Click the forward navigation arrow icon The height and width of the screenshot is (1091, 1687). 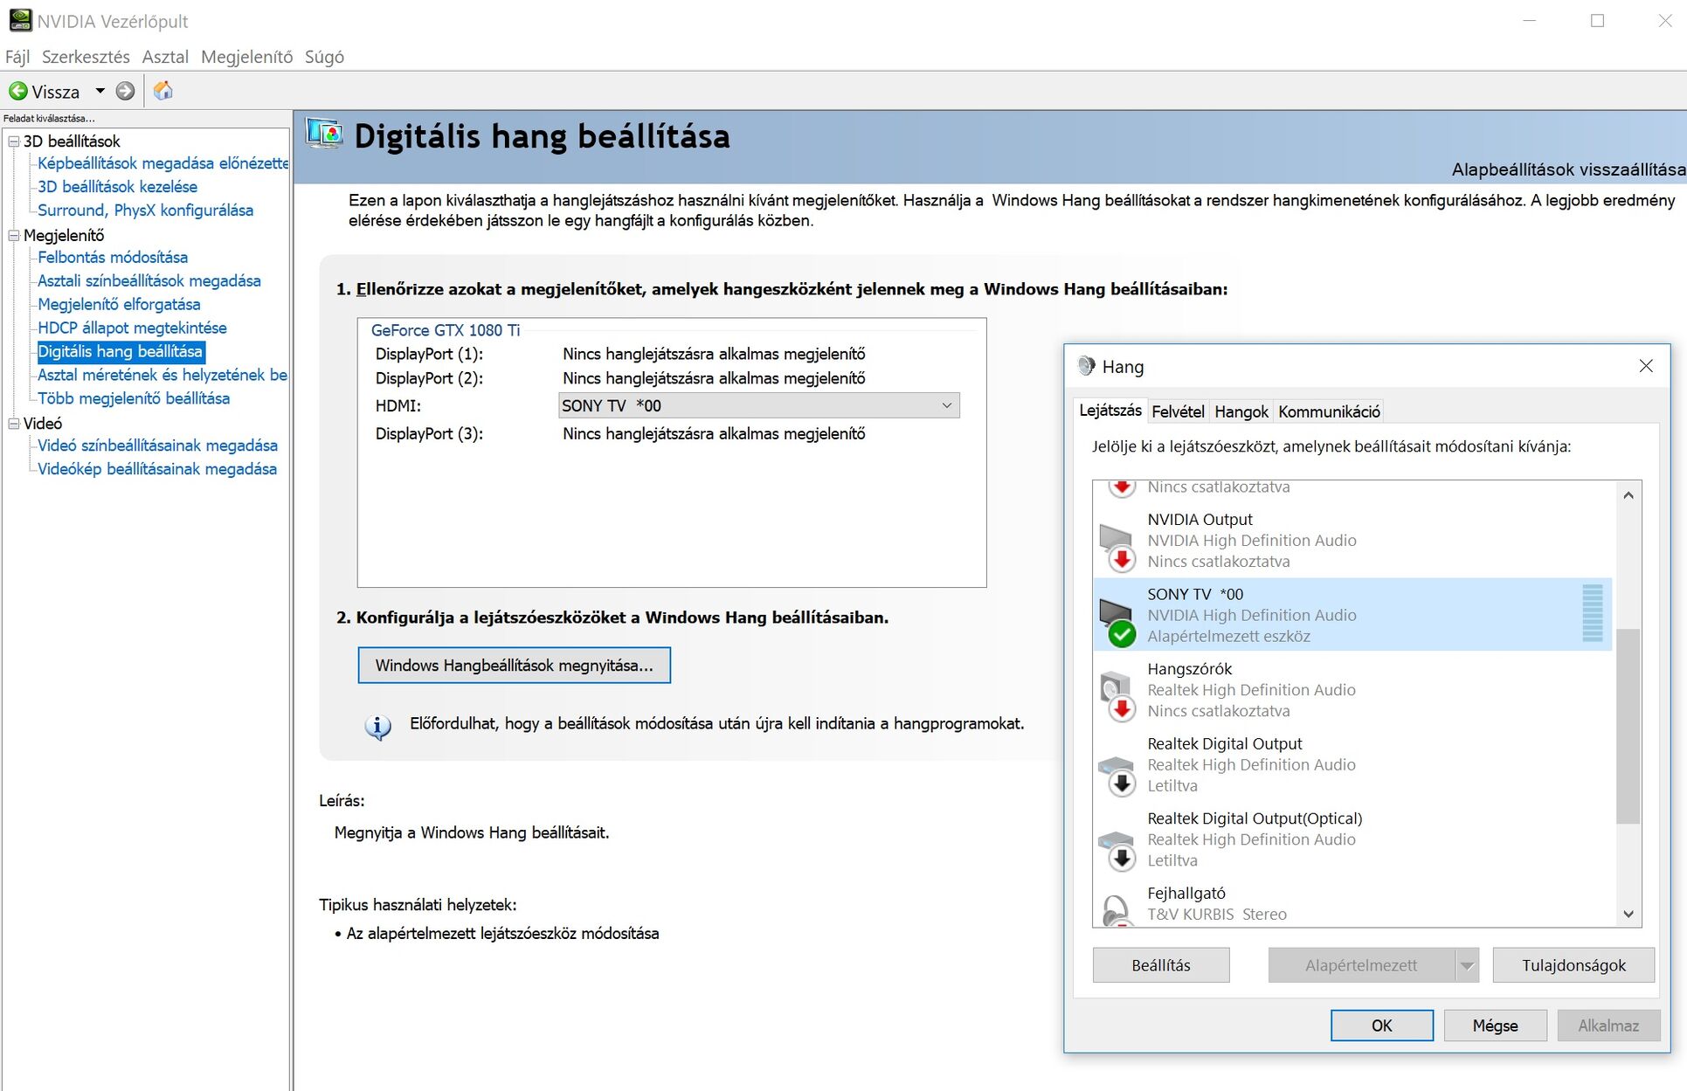125,91
